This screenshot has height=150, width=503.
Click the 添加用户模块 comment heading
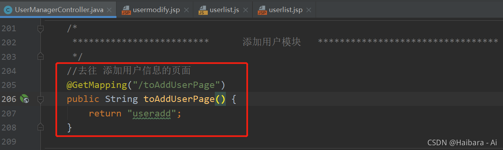[x=272, y=42]
